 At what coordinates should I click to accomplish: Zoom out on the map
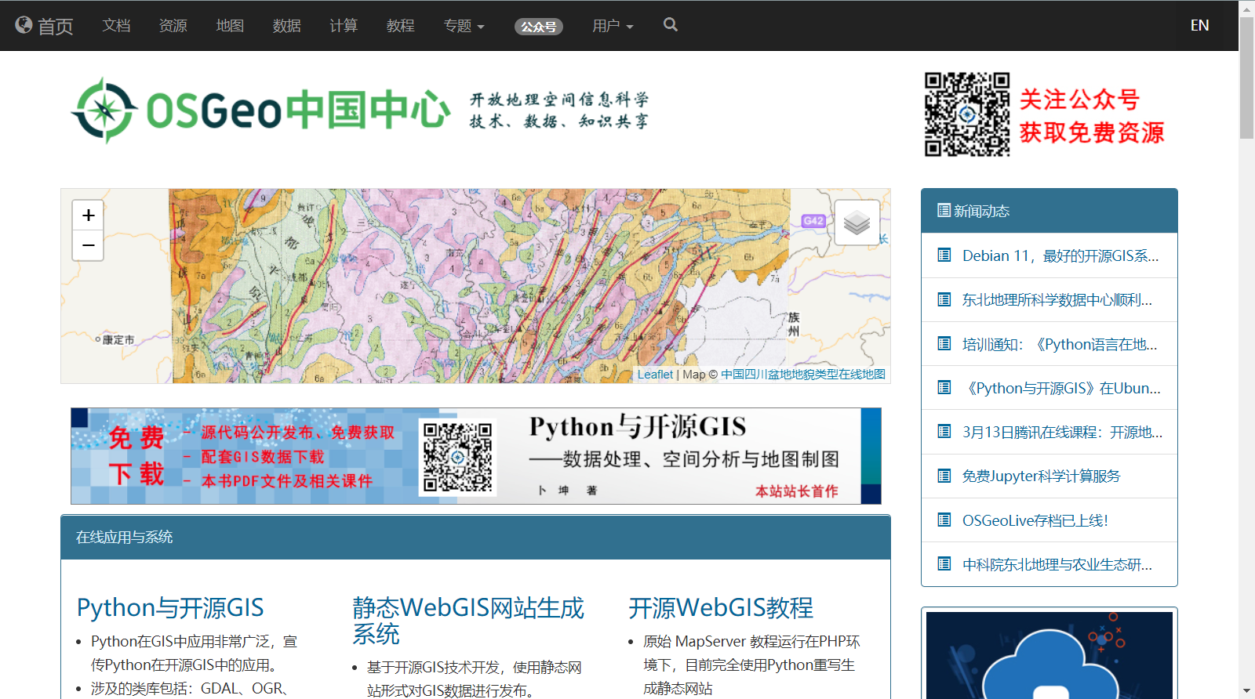(x=88, y=245)
